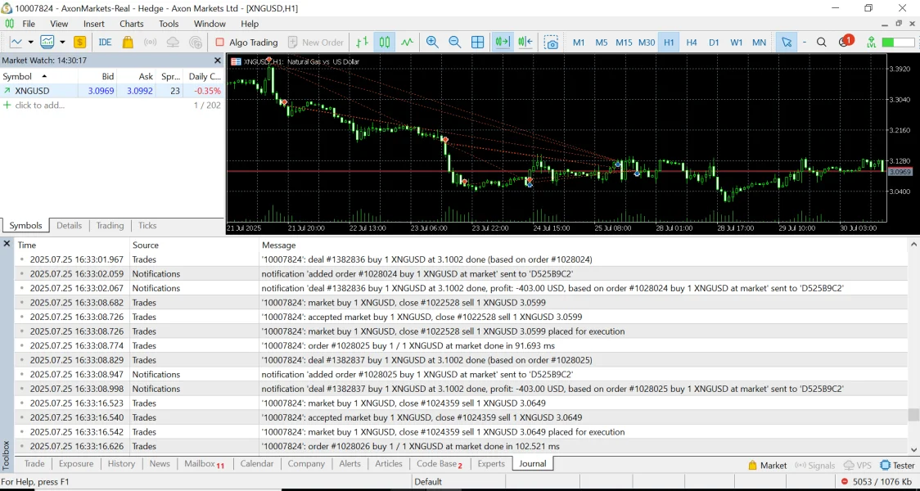
Task: Toggle chart auto-scroll to latest bar
Action: [x=502, y=43]
